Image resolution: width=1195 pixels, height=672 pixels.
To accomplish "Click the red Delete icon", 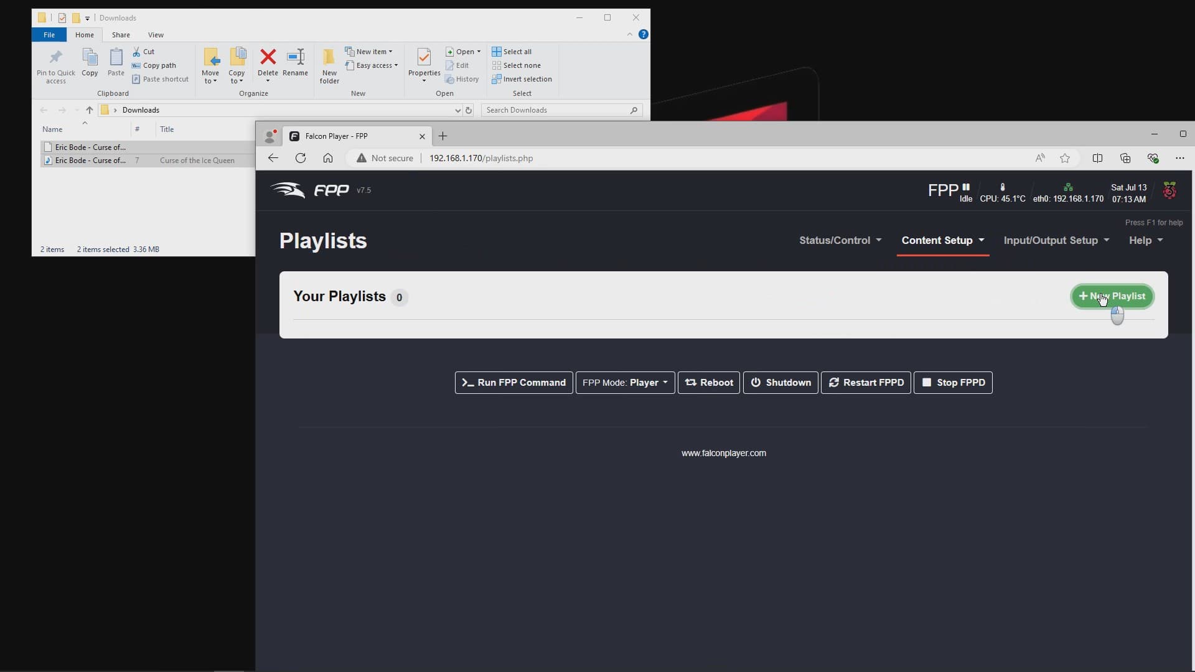I will (268, 57).
